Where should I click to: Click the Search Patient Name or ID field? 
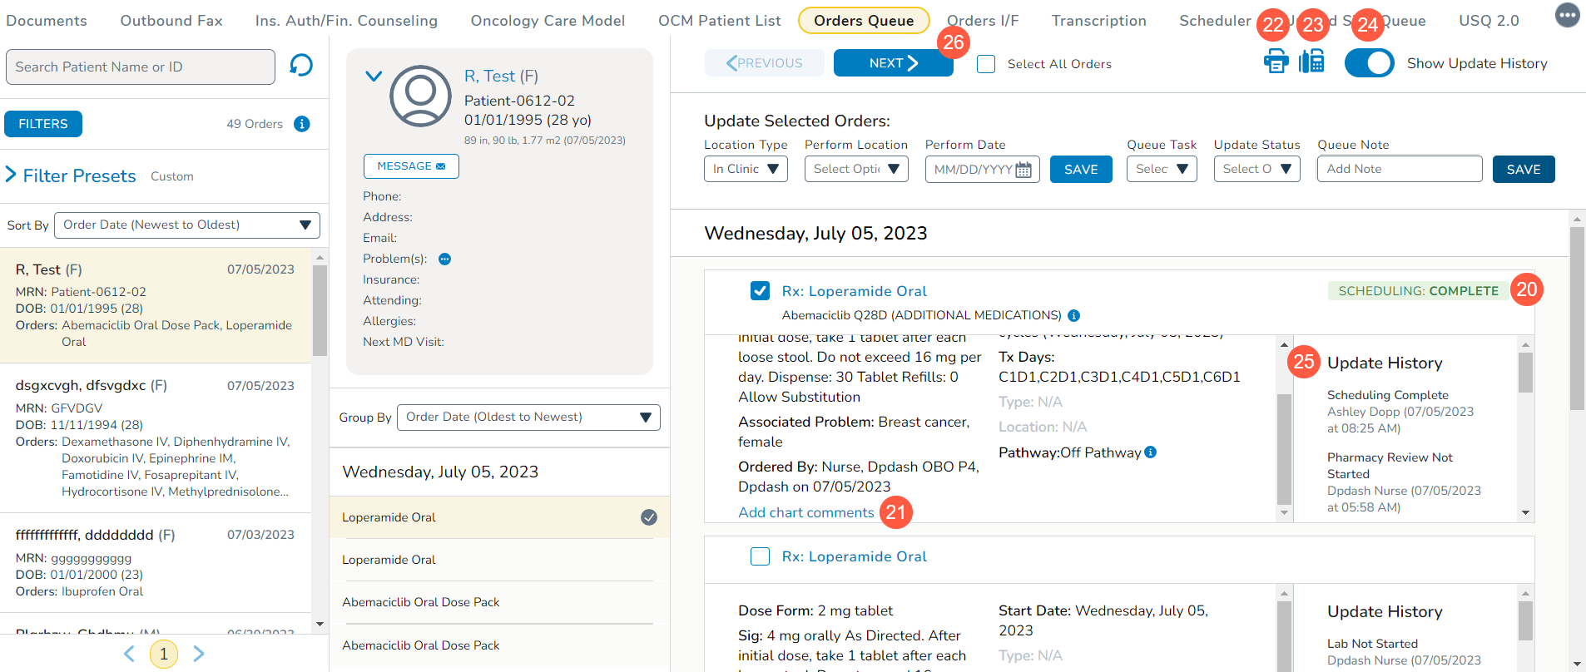pyautogui.click(x=141, y=67)
